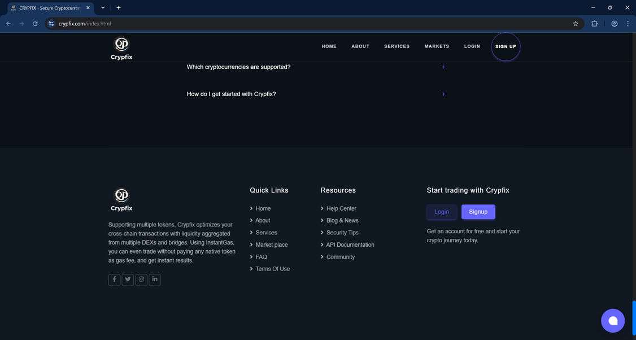This screenshot has width=636, height=340.
Task: Open the LinkedIn social icon in footer
Action: (x=155, y=280)
